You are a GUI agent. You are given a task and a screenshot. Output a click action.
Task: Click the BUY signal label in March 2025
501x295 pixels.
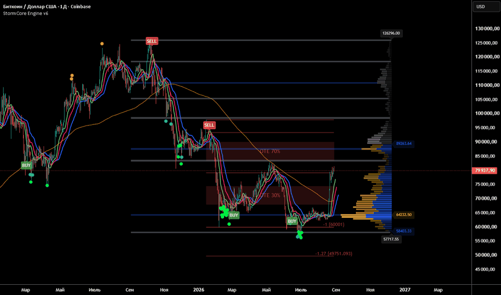[x=26, y=165]
